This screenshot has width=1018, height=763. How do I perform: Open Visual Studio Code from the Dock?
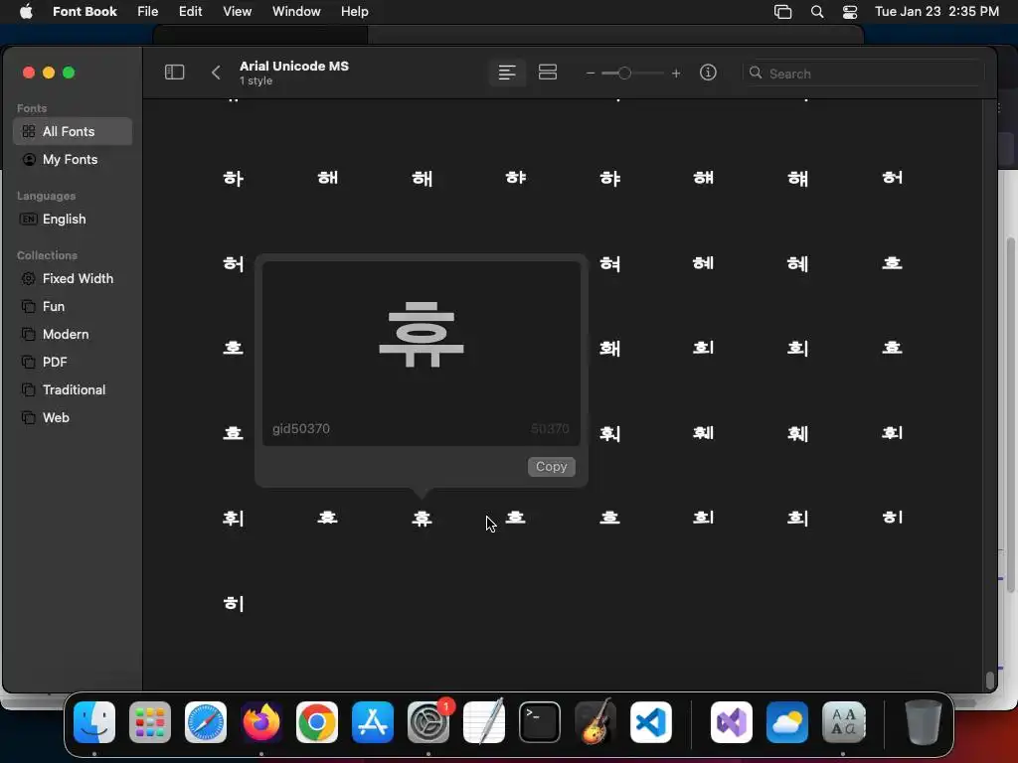coord(651,723)
